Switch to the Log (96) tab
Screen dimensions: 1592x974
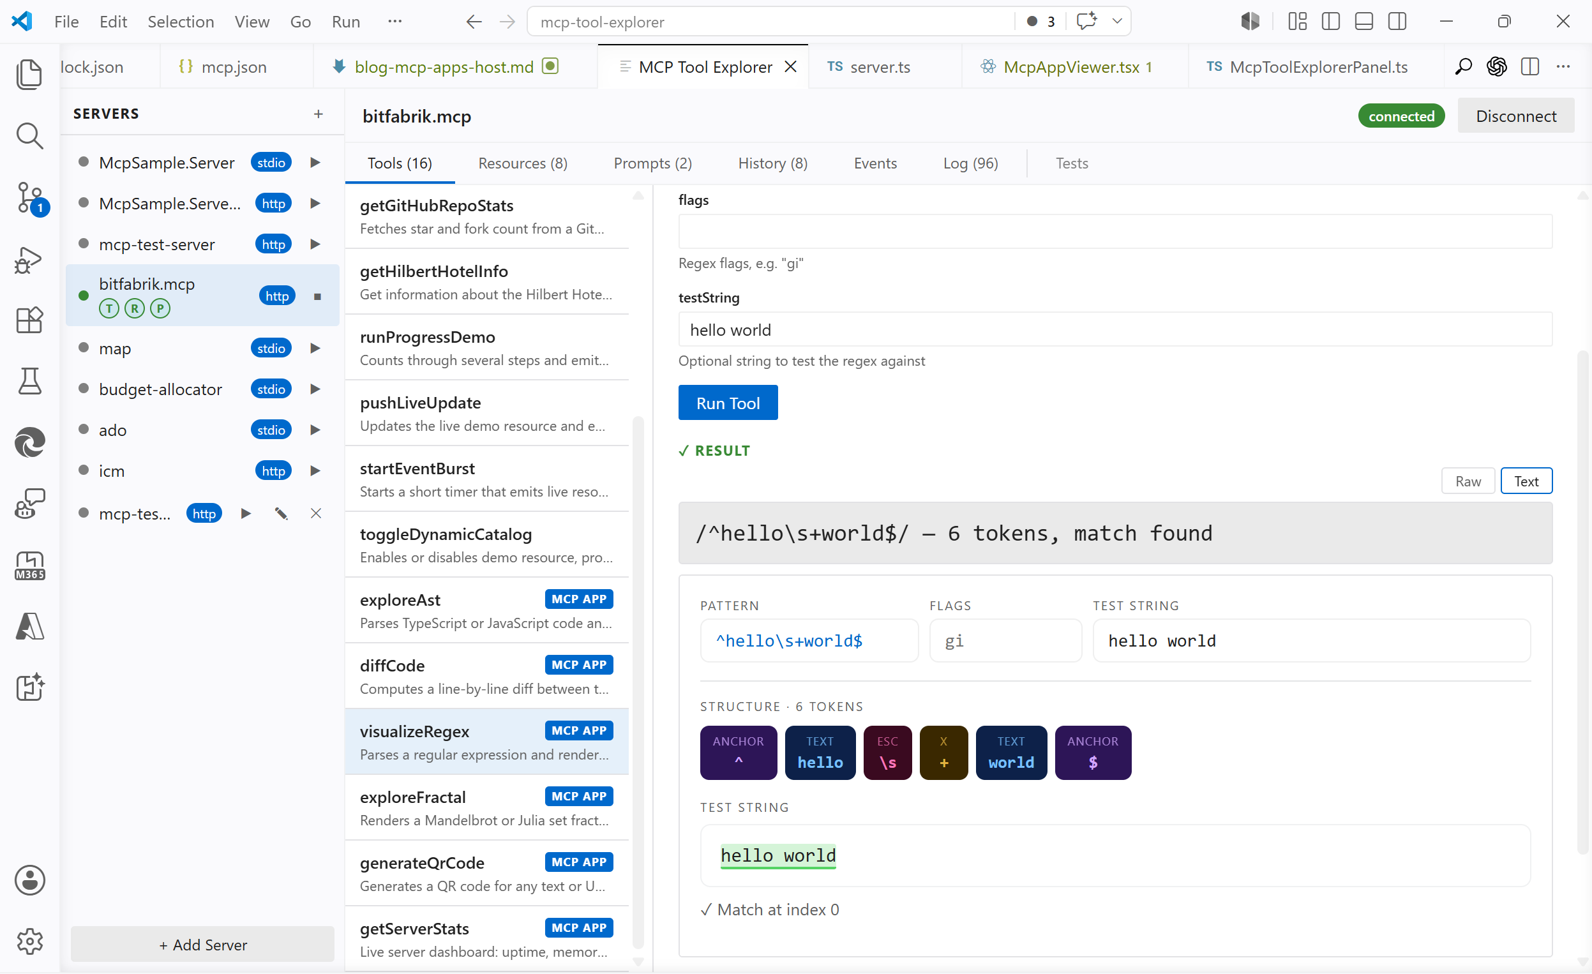point(970,163)
